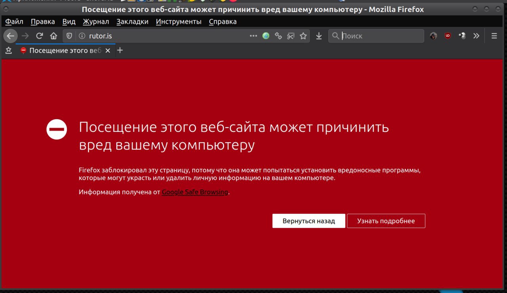Image resolution: width=507 pixels, height=293 pixels.
Task: Close the blocked-site tab
Action: click(x=107, y=51)
